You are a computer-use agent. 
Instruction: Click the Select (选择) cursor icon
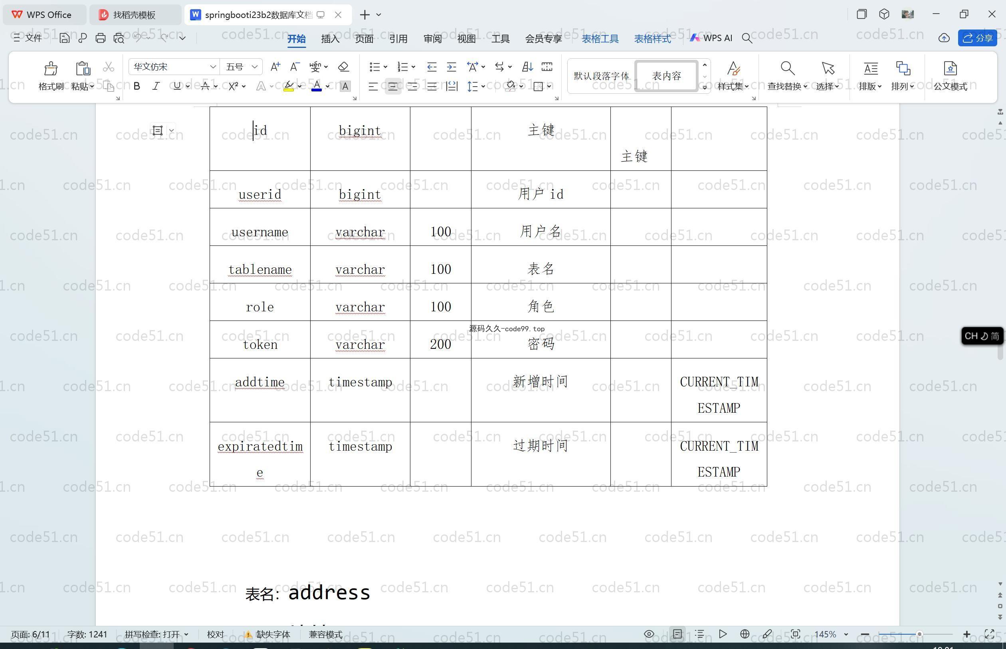click(x=828, y=68)
